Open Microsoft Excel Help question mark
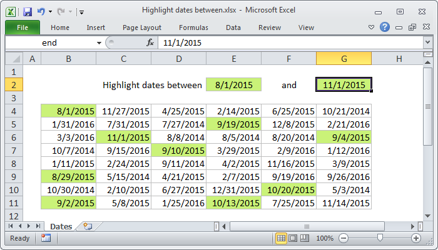The width and height of the screenshot is (438, 250). tap(385, 27)
